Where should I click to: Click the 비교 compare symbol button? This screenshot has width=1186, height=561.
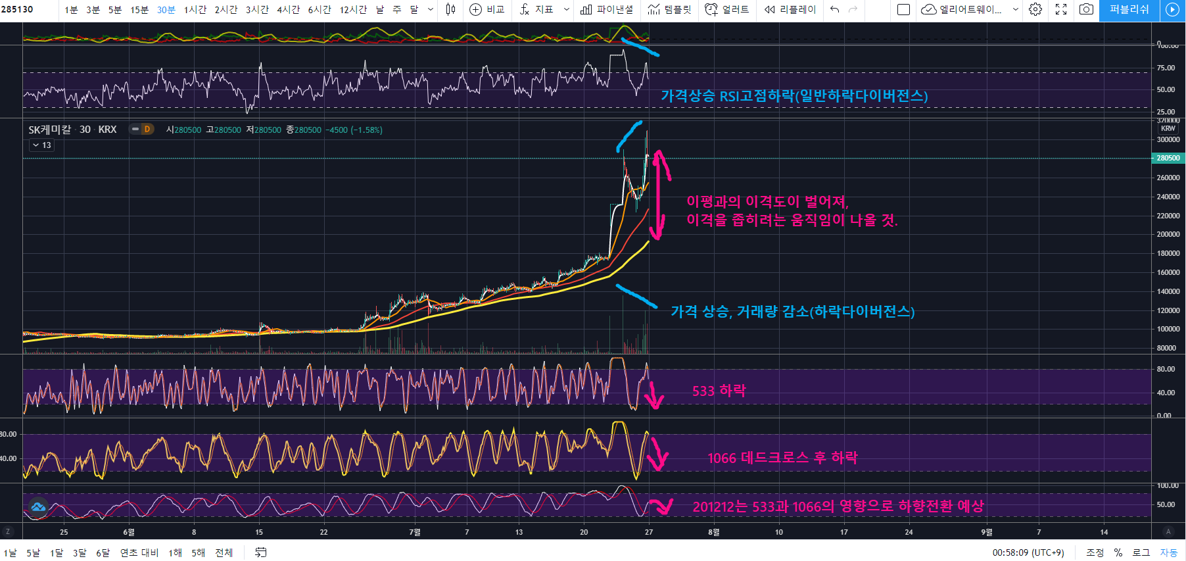487,9
